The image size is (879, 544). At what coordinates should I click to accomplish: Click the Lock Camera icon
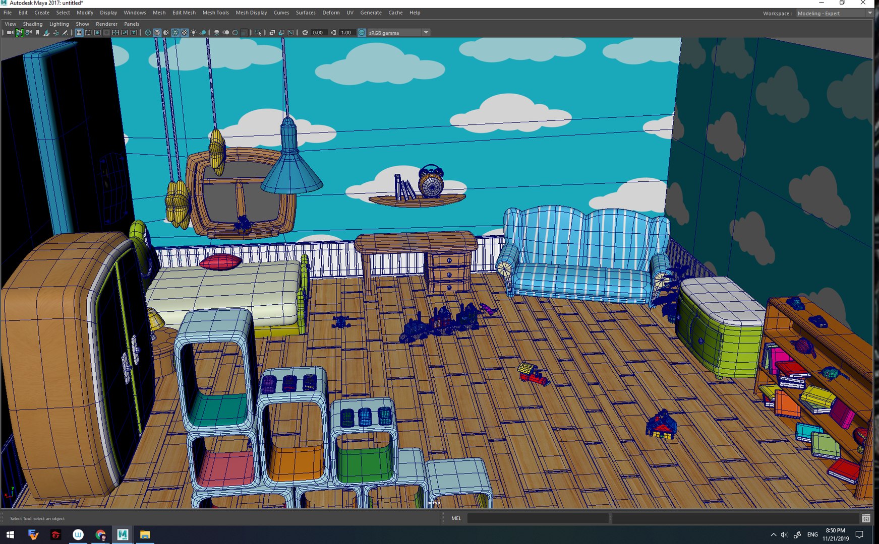click(19, 33)
